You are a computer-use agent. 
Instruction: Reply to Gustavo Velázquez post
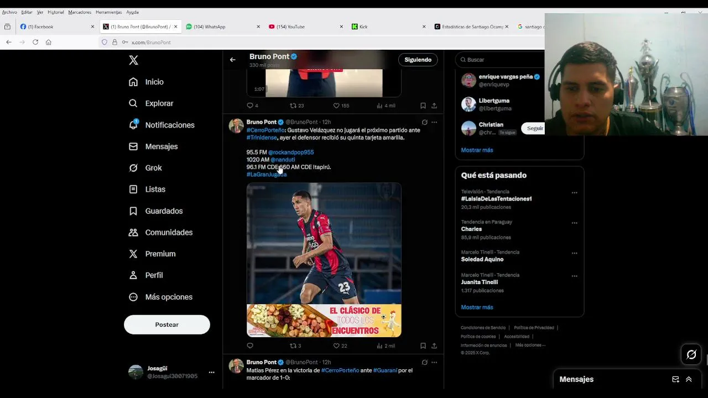(x=250, y=345)
